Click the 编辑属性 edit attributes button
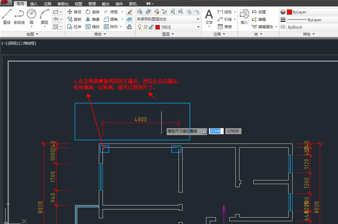Image resolution: width=338 pixels, height=224 pixels. (x=263, y=27)
